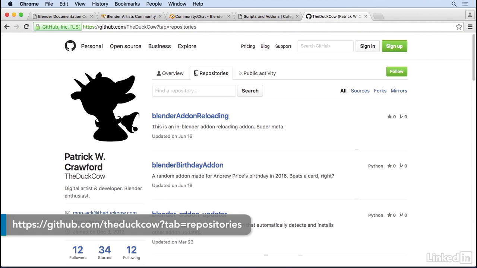
Task: Click the star count of blender-addon-updater
Action: coord(391,215)
